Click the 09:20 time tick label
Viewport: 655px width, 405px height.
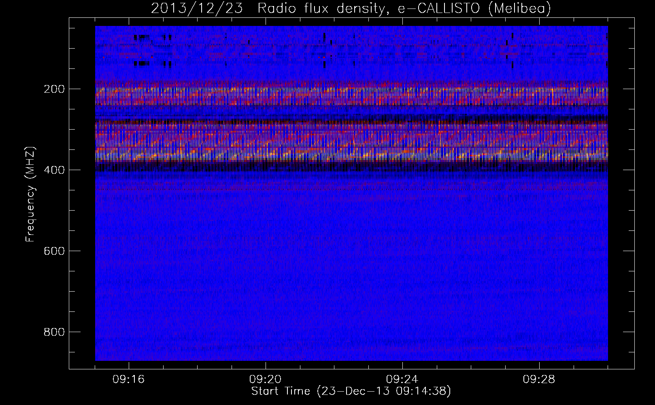coord(266,379)
